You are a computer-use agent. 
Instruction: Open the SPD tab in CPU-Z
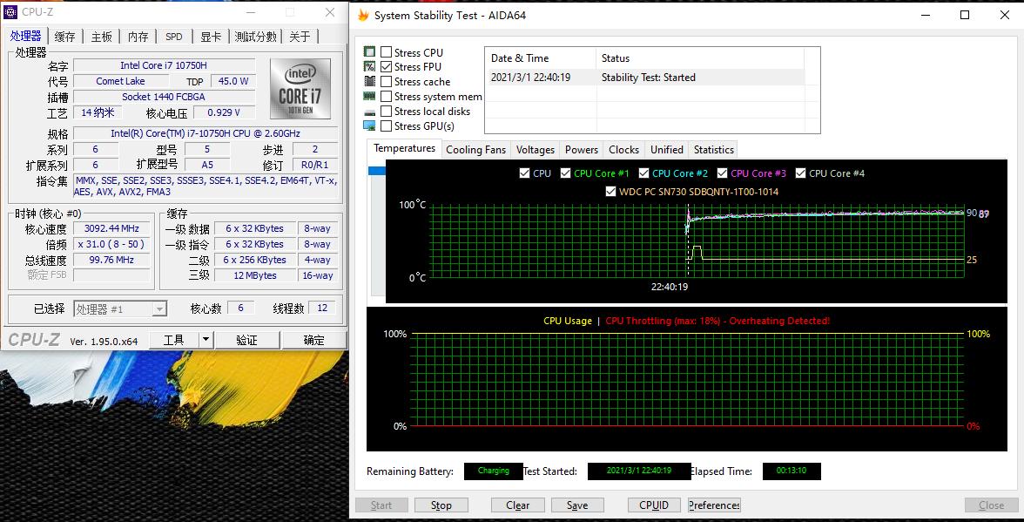tap(174, 37)
